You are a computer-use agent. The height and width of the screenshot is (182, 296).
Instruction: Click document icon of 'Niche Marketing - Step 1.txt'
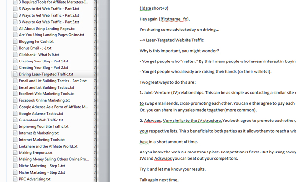(15, 166)
